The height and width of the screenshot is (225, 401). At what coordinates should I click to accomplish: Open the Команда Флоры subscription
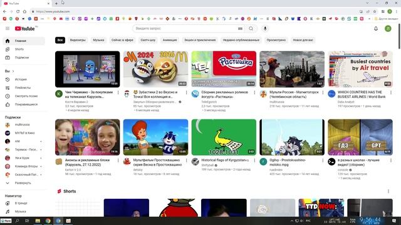pyautogui.click(x=24, y=166)
